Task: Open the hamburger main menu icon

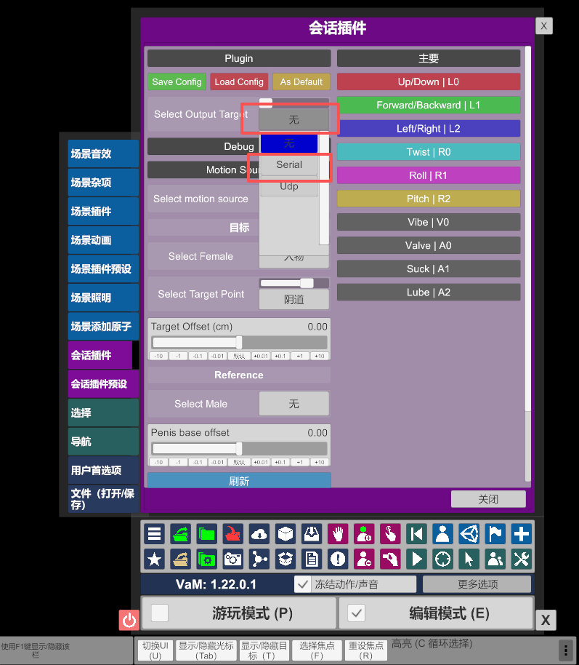Action: [154, 533]
